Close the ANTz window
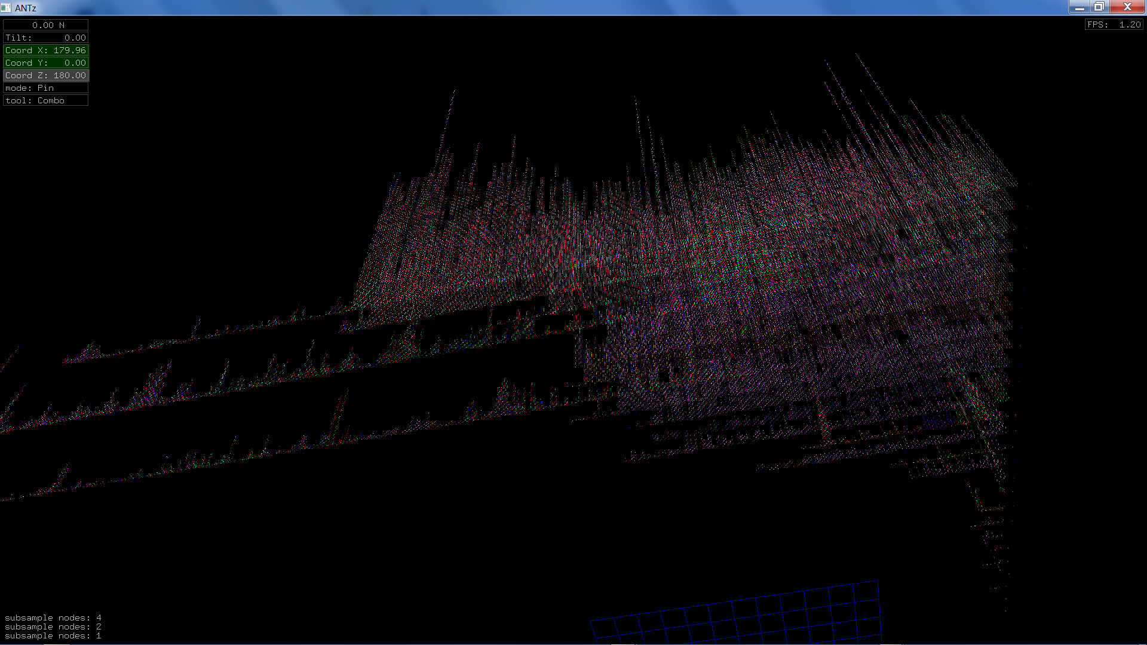The height and width of the screenshot is (645, 1147). tap(1127, 7)
